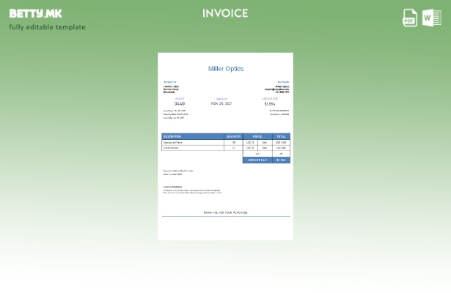Screen dimensions: 451x293
Task: Click the $1,854 amount due value
Action: 270,104
